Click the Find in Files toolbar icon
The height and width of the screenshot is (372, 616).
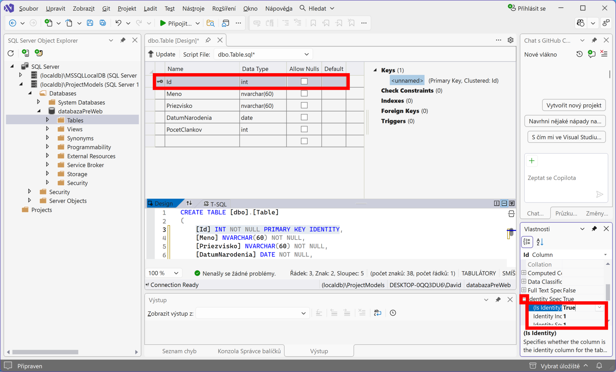[x=210, y=23]
